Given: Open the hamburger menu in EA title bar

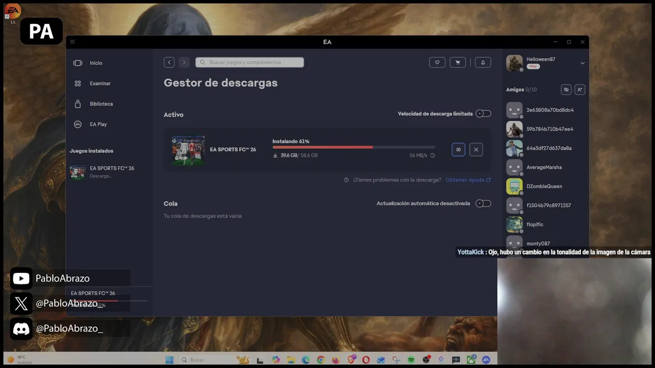Looking at the screenshot, I should pos(72,42).
